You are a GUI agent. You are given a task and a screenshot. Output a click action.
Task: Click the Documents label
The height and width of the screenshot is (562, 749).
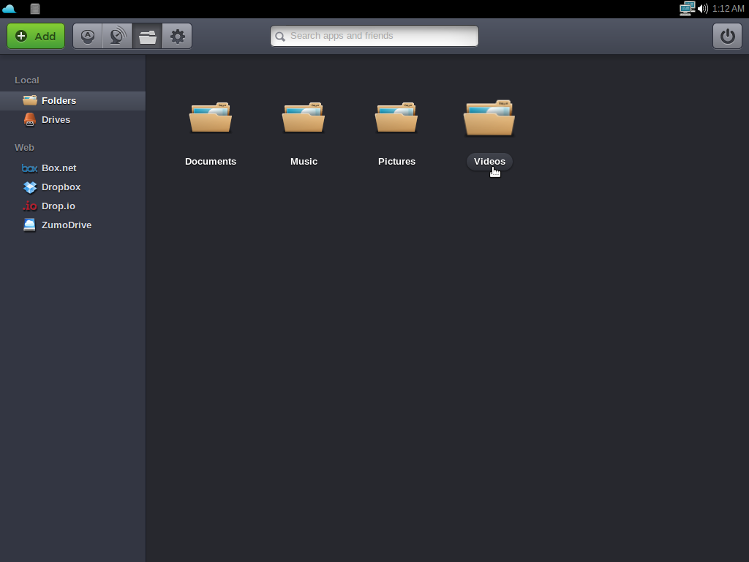pos(211,162)
